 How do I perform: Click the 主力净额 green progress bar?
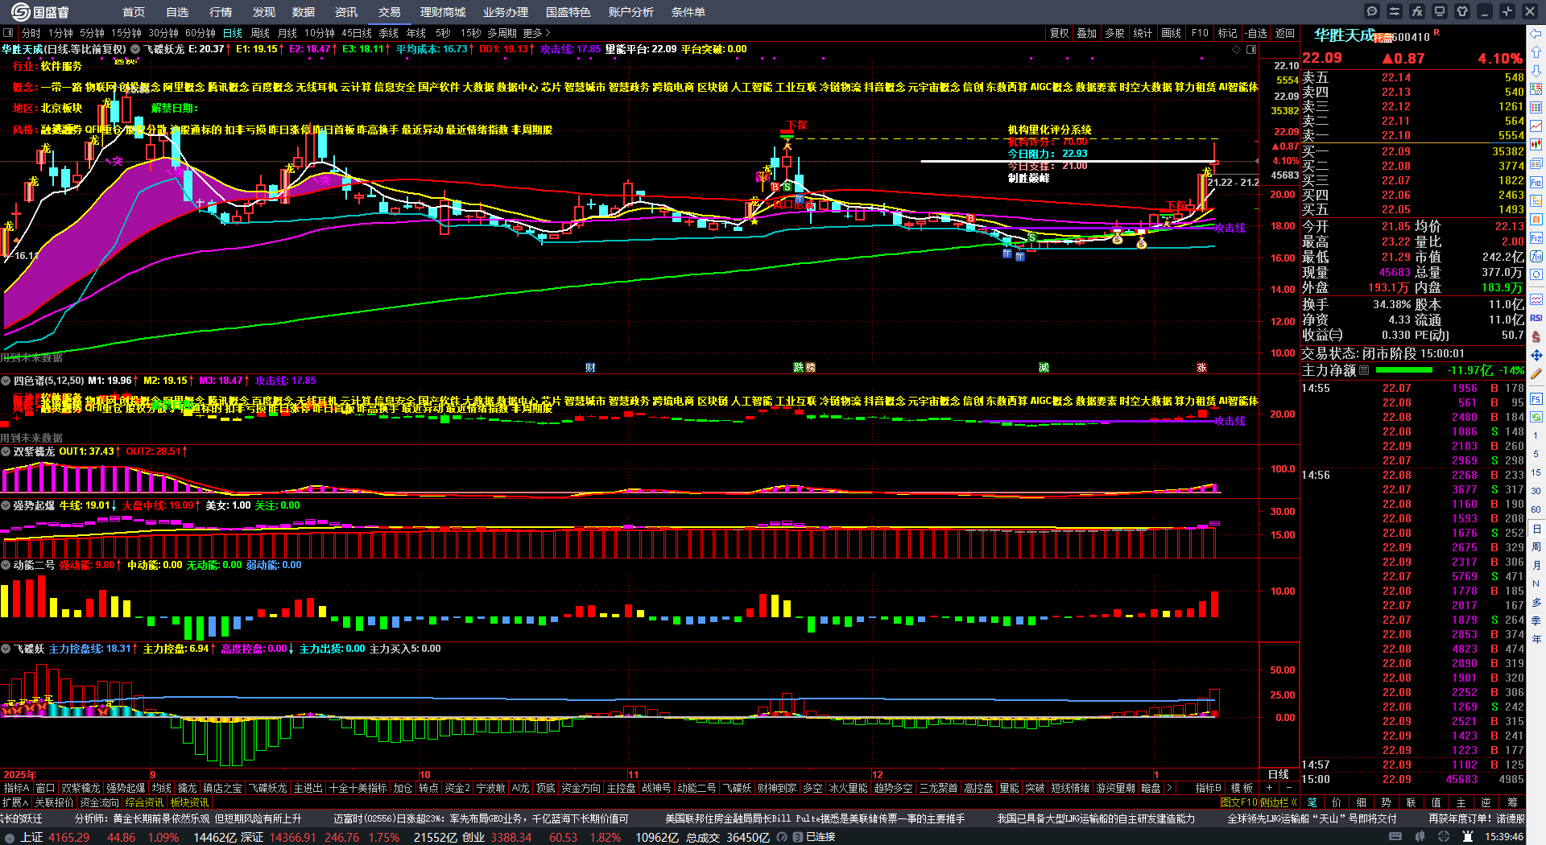(1404, 371)
